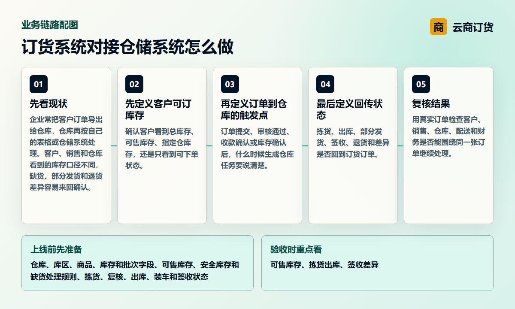Select the 上线前先准备 panel heading
Screen dimensions: 515x309
point(56,249)
